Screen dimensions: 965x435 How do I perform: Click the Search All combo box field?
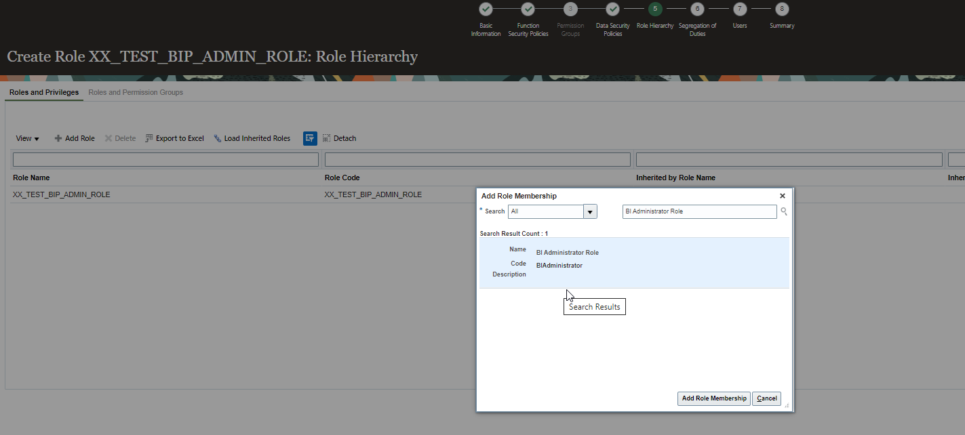tap(546, 211)
